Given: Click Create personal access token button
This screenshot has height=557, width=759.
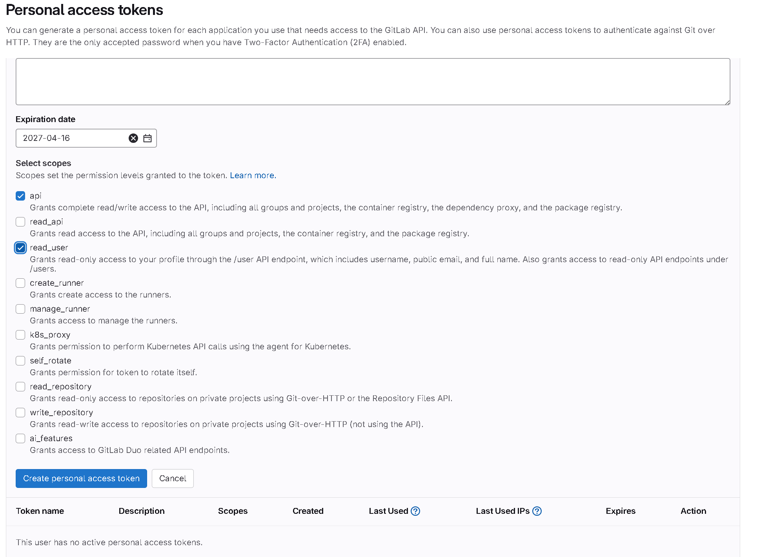Looking at the screenshot, I should pos(81,478).
